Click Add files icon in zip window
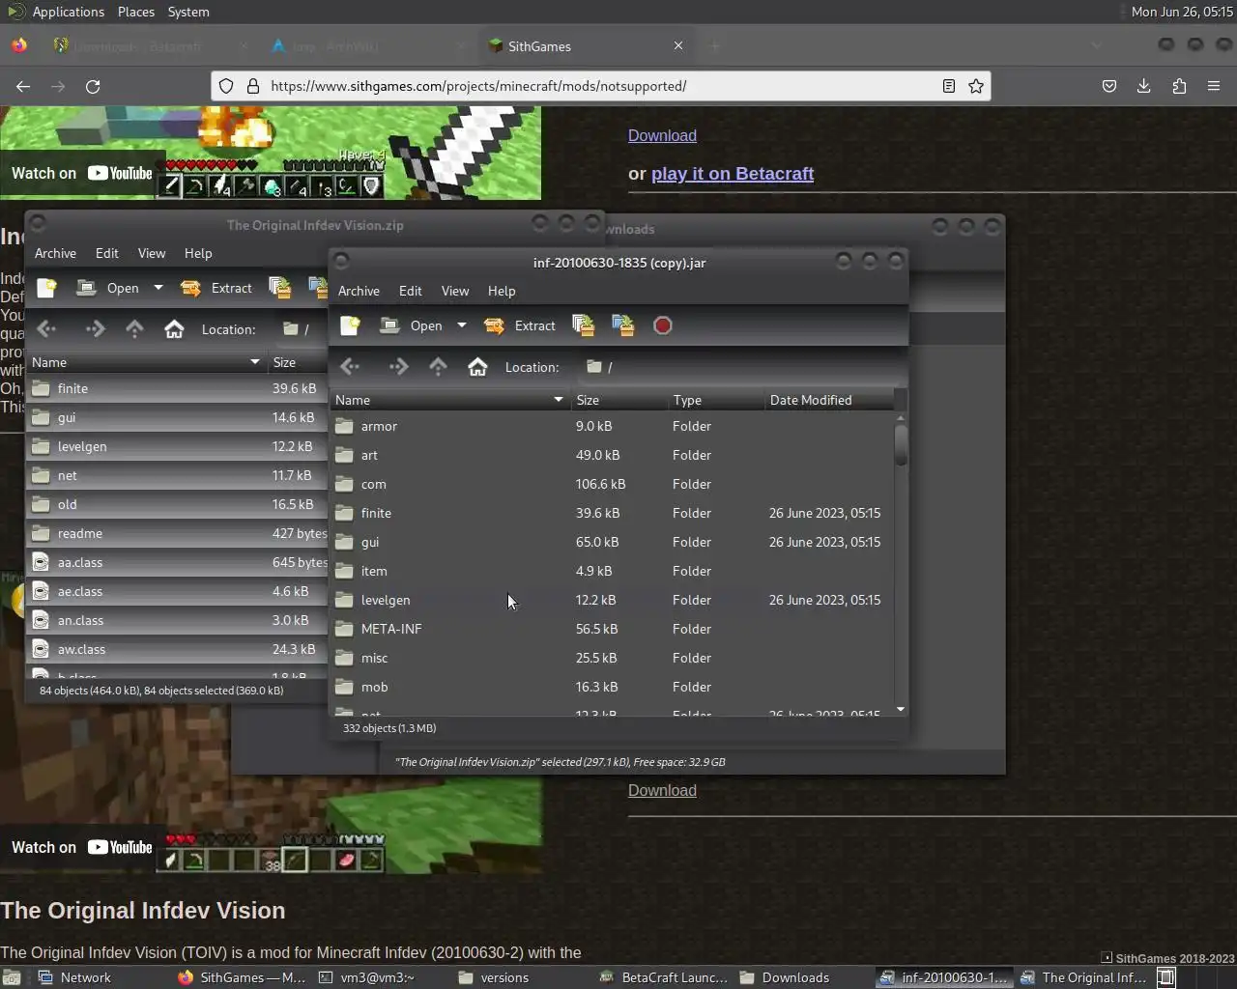Viewport: 1237px width, 989px height. (x=280, y=288)
